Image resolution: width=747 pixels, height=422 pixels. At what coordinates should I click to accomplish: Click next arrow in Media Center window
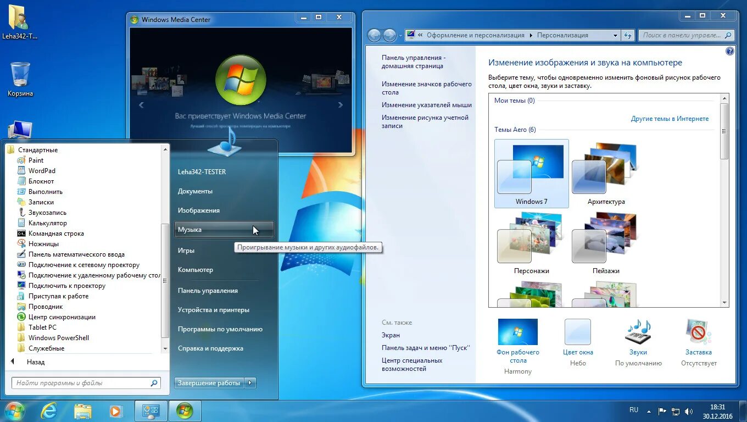341,105
